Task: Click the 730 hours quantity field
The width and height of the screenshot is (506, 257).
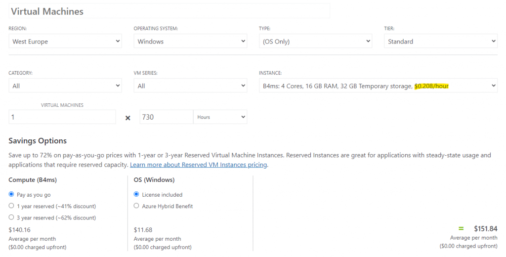Action: click(x=167, y=117)
